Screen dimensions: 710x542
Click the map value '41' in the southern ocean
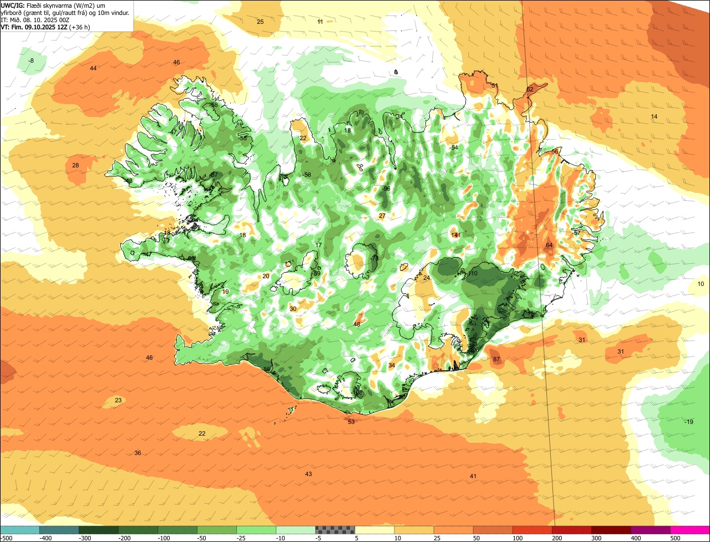click(473, 476)
